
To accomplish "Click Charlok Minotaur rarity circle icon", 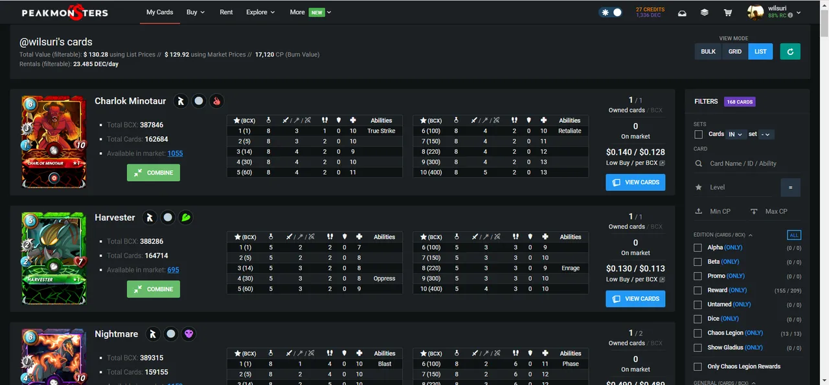I will 199,101.
